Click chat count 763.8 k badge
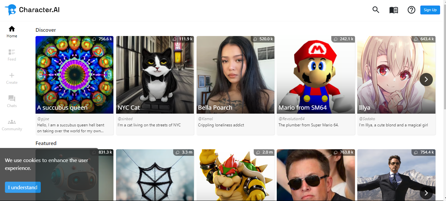This screenshot has width=446, height=201. [343, 152]
